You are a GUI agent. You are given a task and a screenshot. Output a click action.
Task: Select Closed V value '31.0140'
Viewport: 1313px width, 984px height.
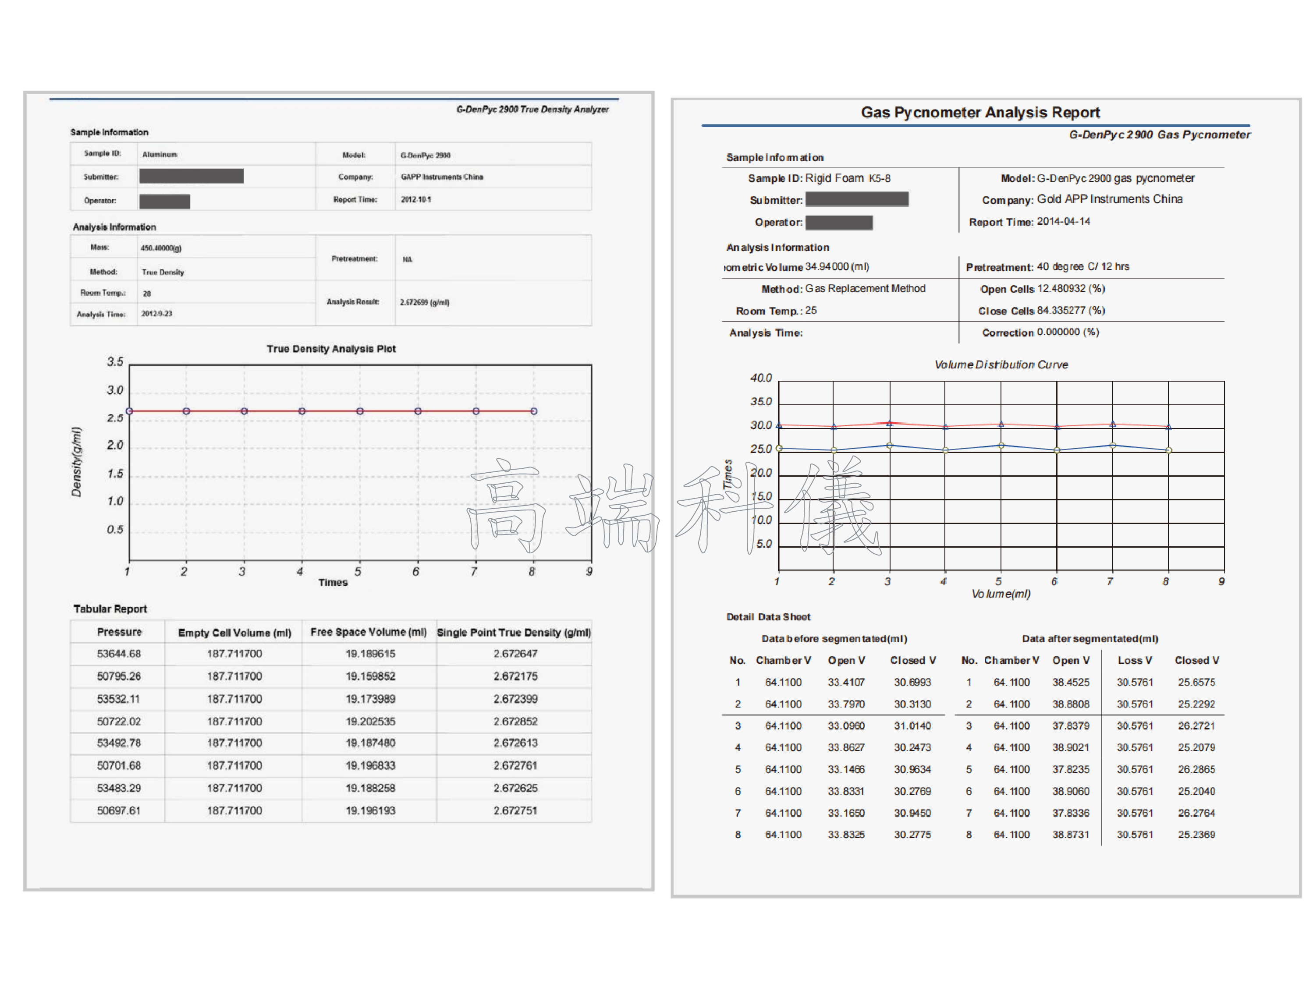(912, 726)
